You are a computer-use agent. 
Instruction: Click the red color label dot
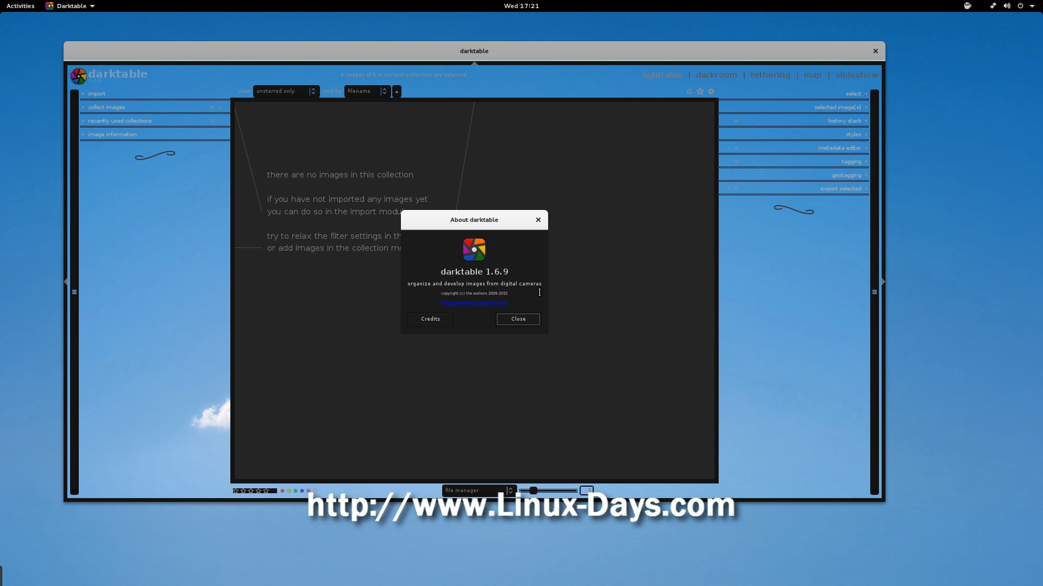[x=282, y=491]
